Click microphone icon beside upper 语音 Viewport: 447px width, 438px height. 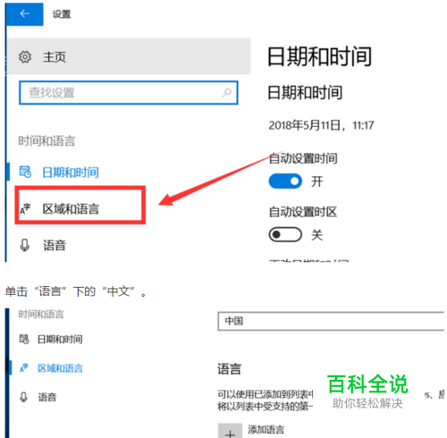[x=25, y=245]
